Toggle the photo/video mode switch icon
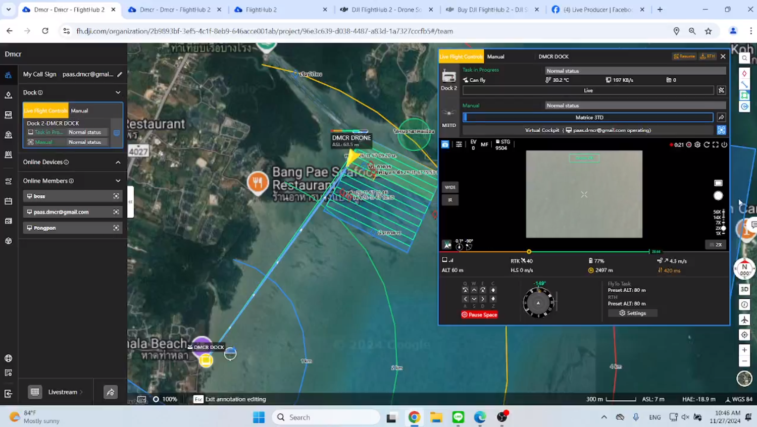The height and width of the screenshot is (427, 757). tap(718, 183)
